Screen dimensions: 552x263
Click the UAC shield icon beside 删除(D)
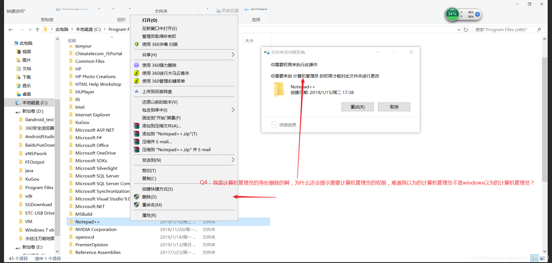[137, 197]
